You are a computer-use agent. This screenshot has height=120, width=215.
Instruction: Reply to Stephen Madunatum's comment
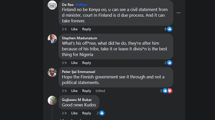pyautogui.click(x=86, y=63)
